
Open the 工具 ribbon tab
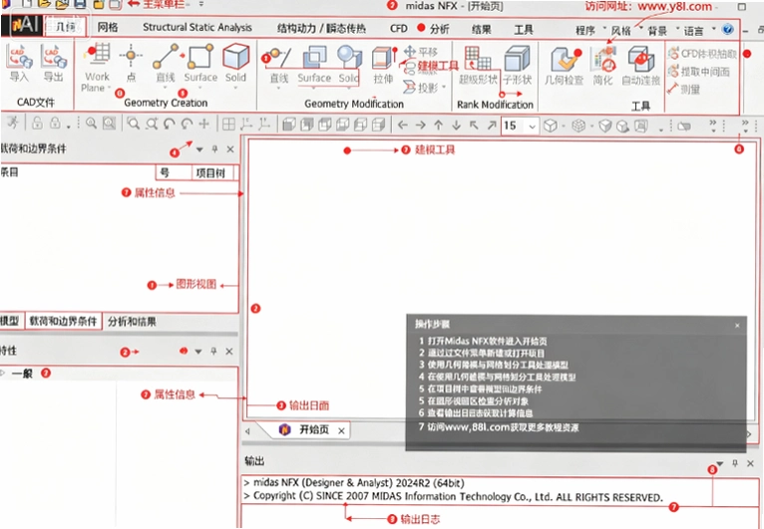click(x=524, y=30)
